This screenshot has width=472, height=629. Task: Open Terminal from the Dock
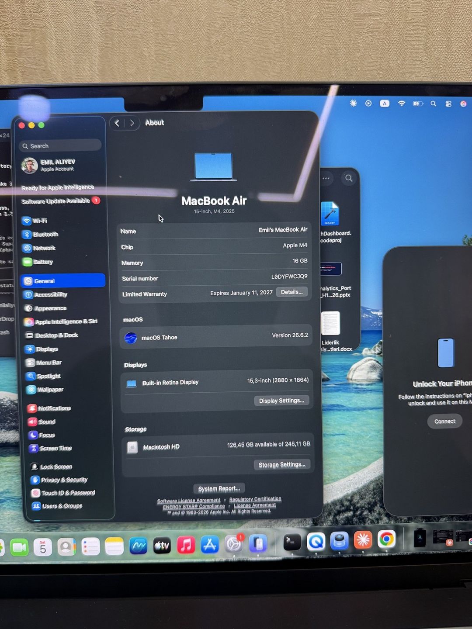(292, 543)
